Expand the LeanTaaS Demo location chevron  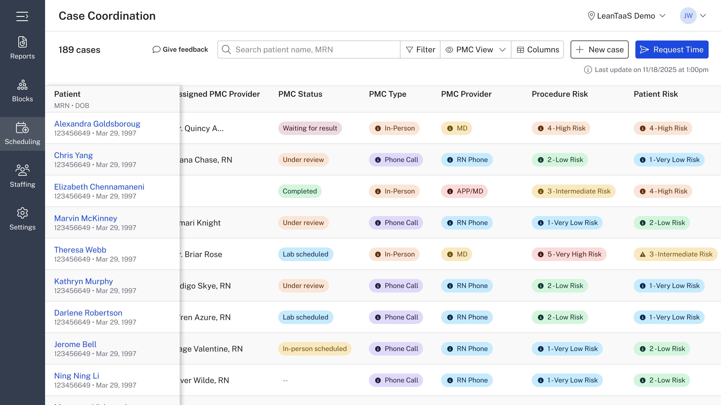click(x=663, y=16)
